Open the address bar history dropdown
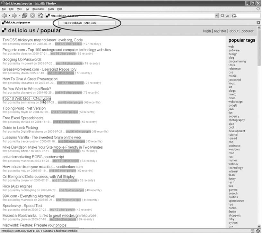 click(x=217, y=15)
